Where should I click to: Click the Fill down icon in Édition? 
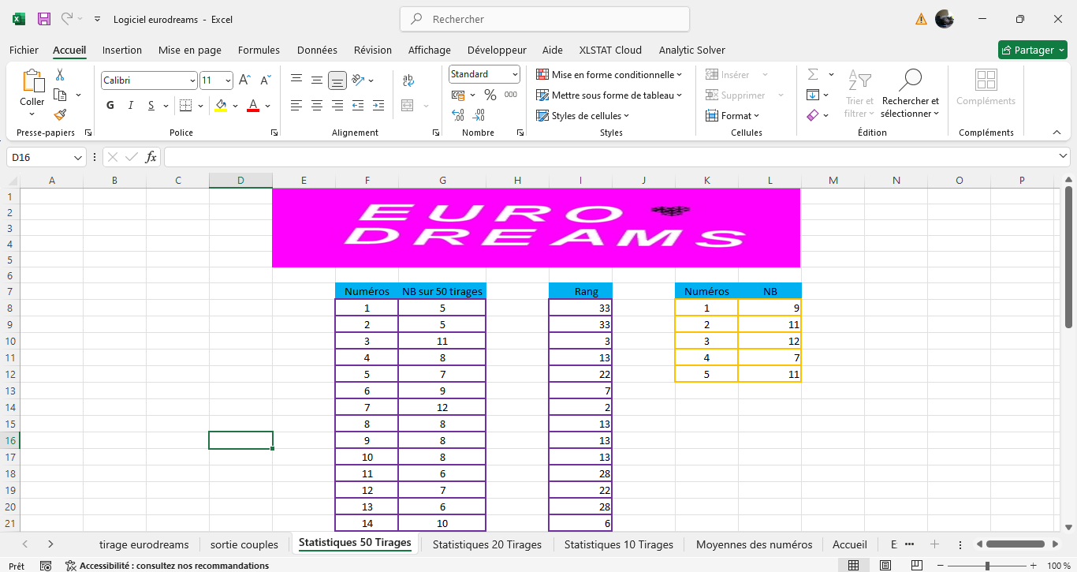[813, 95]
